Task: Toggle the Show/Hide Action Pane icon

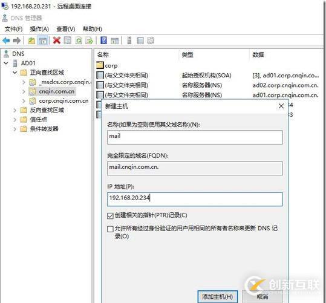Action: tap(114, 41)
